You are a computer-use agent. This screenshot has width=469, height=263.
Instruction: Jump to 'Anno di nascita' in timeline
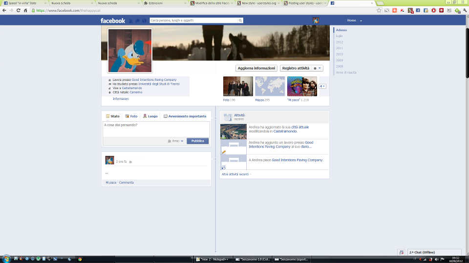point(346,73)
